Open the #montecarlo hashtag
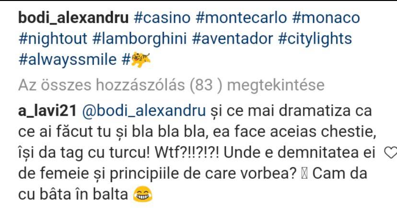This screenshot has height=209, width=397. 241,18
